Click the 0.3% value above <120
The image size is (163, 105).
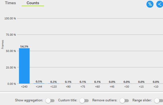53,82
